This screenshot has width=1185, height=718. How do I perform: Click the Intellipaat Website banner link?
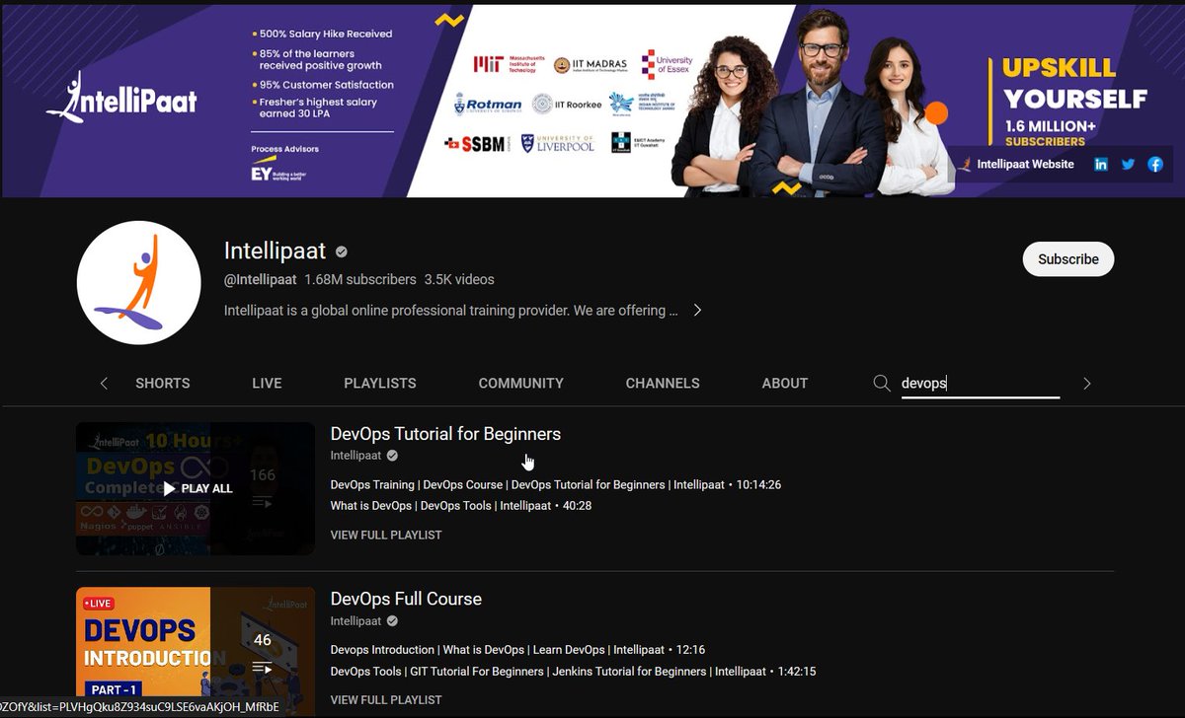pyautogui.click(x=1015, y=165)
